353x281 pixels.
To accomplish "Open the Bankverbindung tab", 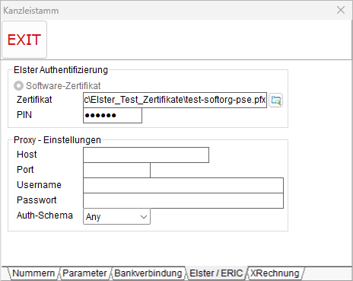I will pos(148,273).
